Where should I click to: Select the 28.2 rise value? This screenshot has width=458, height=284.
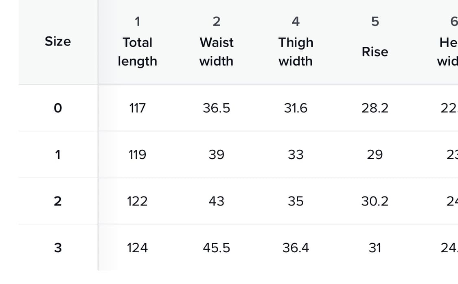coord(375,108)
